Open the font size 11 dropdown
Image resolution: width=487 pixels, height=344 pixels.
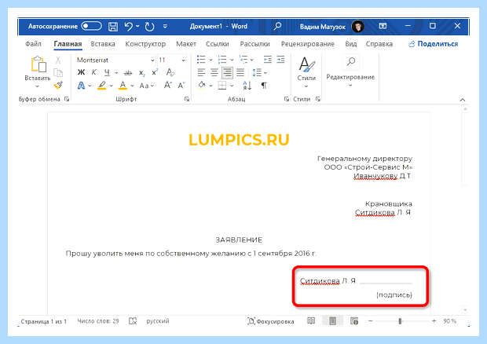click(183, 60)
